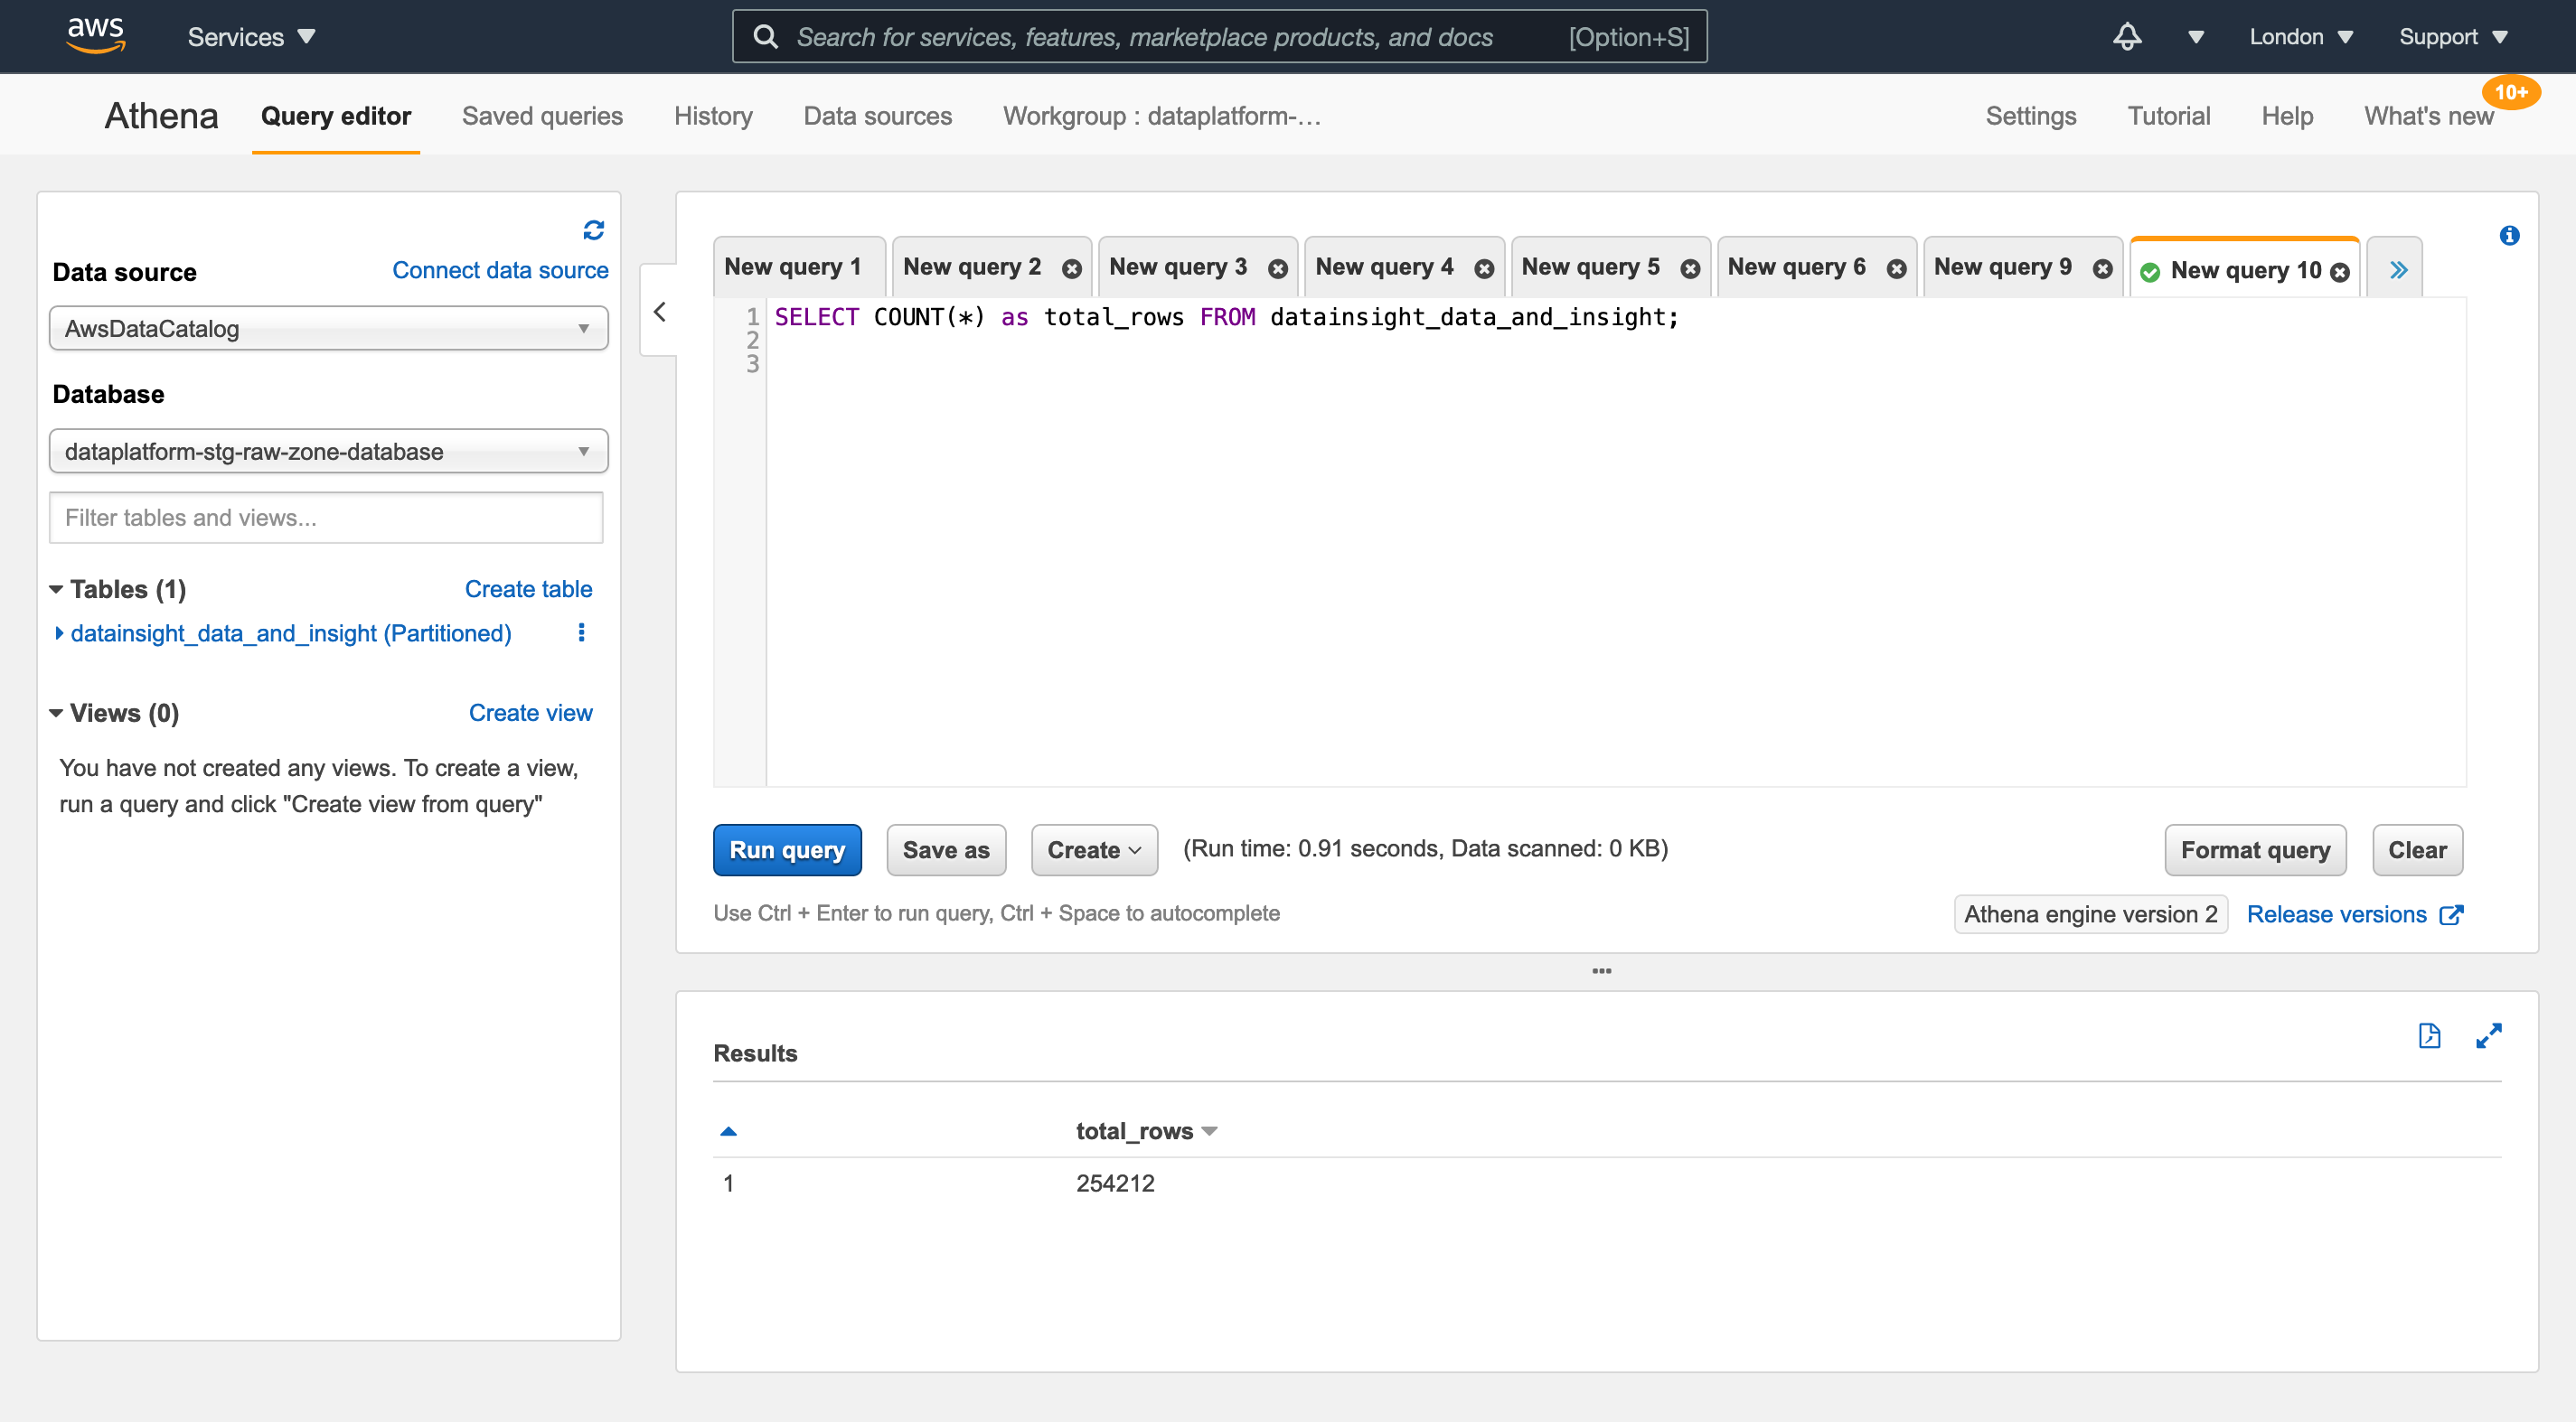Click the Create view link
The width and height of the screenshot is (2576, 1422).
(x=530, y=713)
